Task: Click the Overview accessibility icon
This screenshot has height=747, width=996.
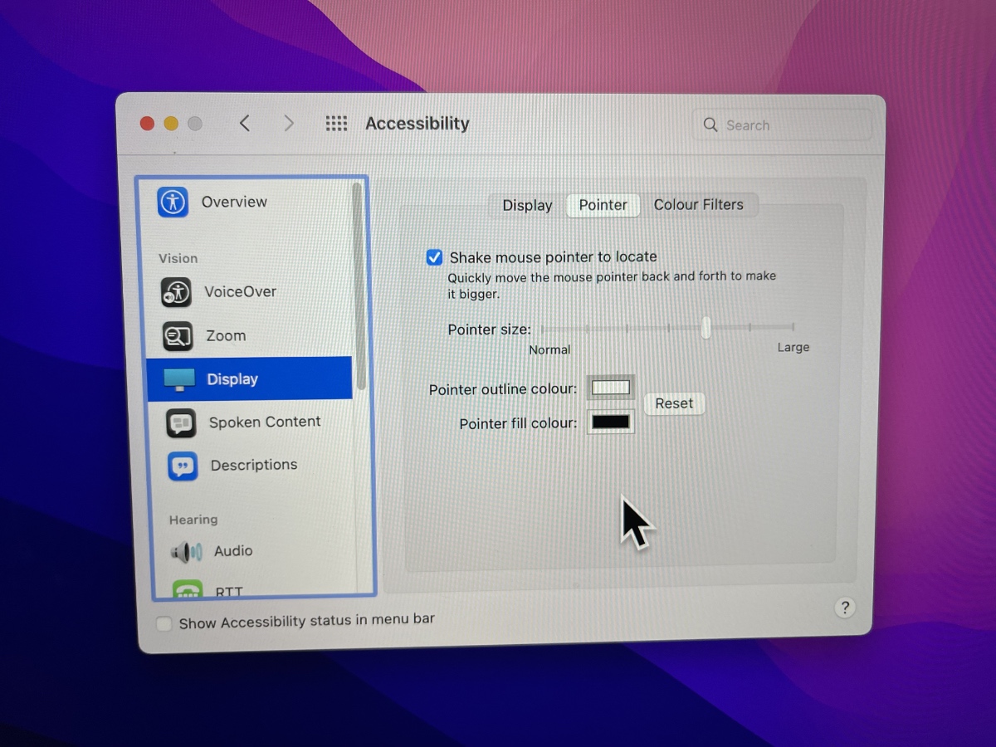Action: pos(173,202)
